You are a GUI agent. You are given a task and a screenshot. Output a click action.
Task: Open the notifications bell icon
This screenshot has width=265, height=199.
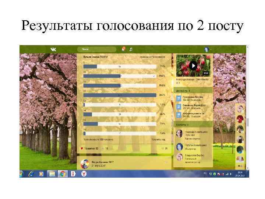(x=123, y=49)
